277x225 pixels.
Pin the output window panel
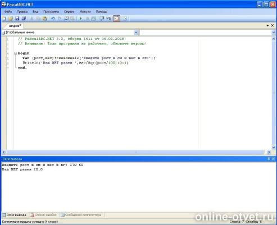pyautogui.click(x=269, y=159)
